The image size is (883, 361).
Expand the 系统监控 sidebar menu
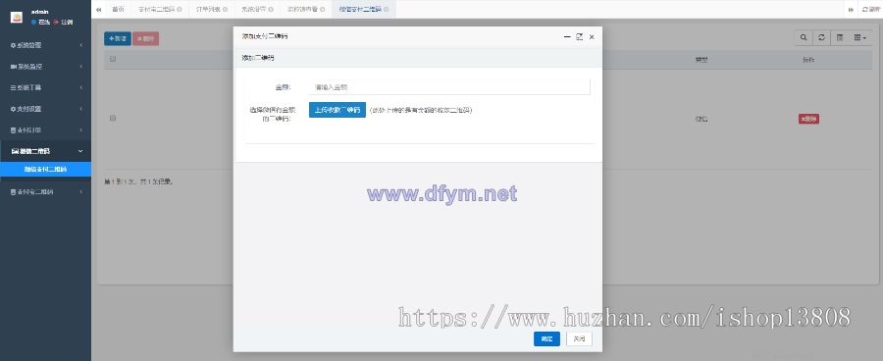[x=45, y=67]
